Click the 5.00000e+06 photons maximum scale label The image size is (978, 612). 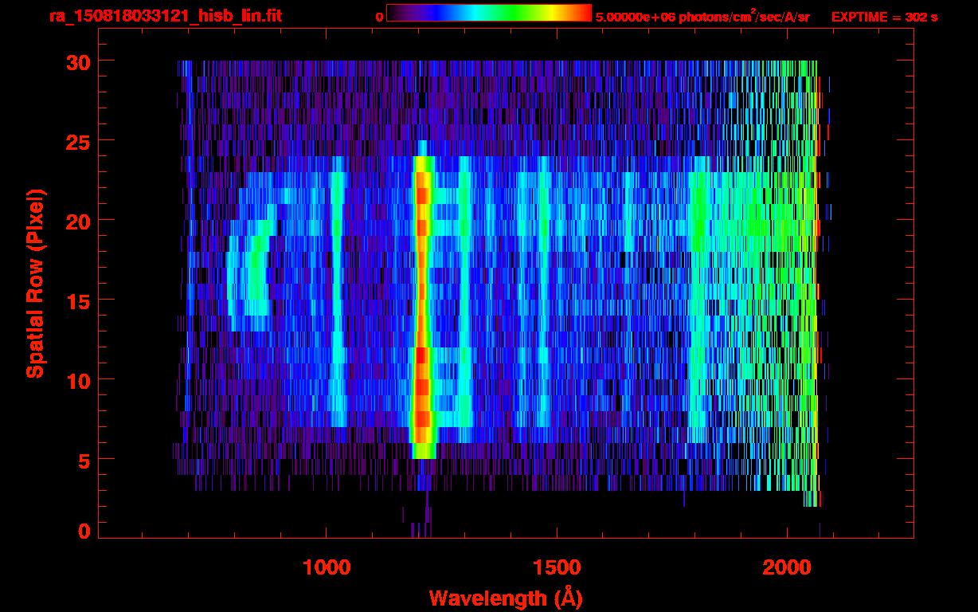[702, 16]
